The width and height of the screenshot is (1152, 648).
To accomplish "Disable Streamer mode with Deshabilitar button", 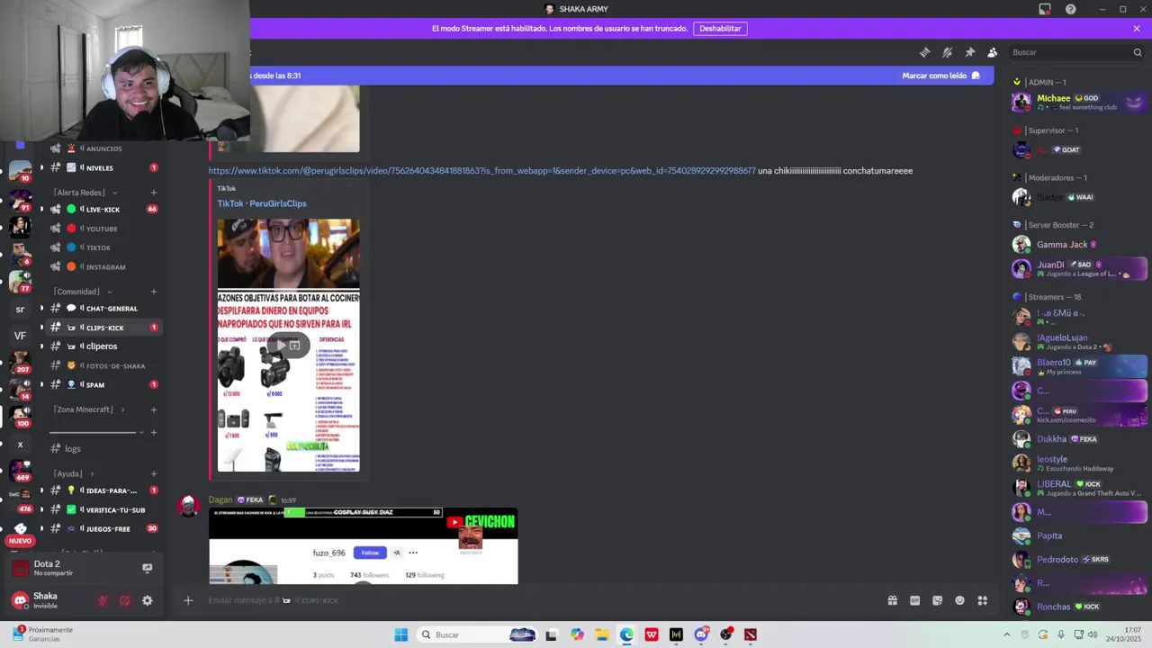I will [x=720, y=29].
